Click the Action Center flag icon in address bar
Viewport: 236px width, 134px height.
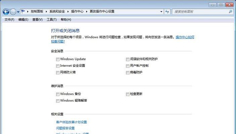tap(23, 11)
